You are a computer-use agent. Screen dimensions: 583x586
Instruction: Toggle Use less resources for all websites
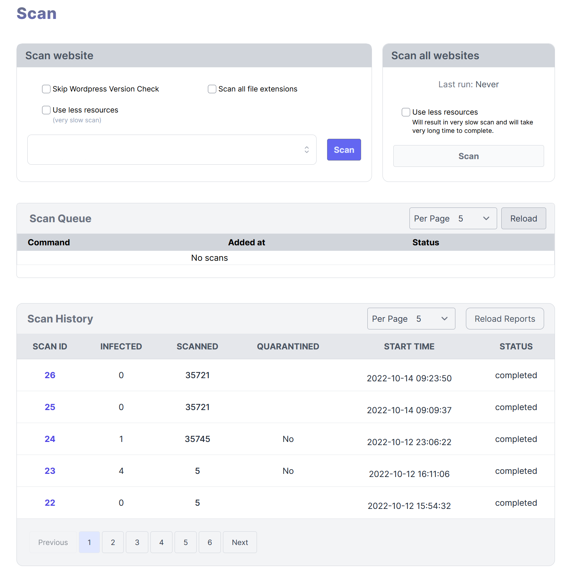click(406, 112)
